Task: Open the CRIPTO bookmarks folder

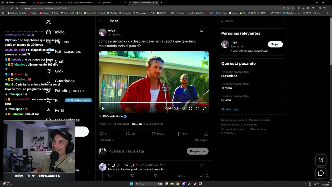Action: tap(307, 13)
